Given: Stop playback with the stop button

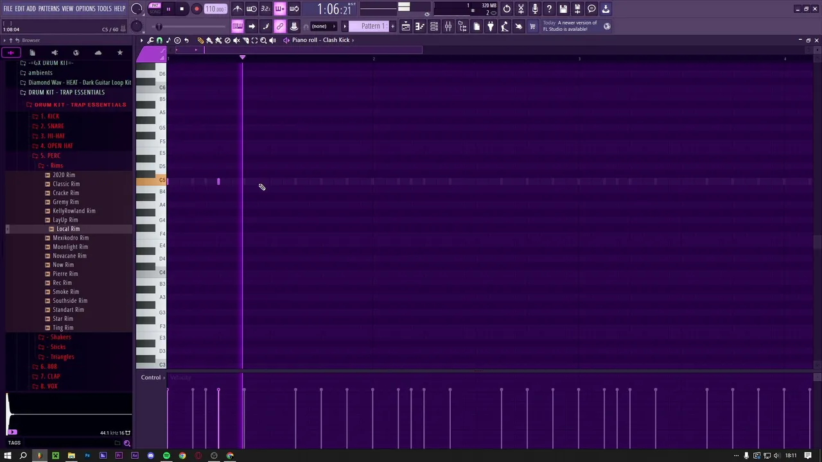Looking at the screenshot, I should [x=182, y=9].
